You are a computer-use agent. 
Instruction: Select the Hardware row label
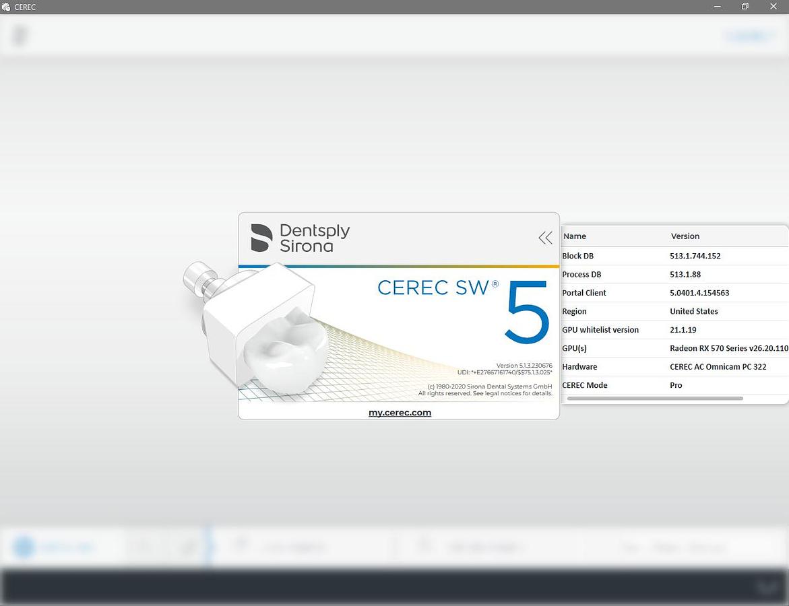tap(579, 366)
